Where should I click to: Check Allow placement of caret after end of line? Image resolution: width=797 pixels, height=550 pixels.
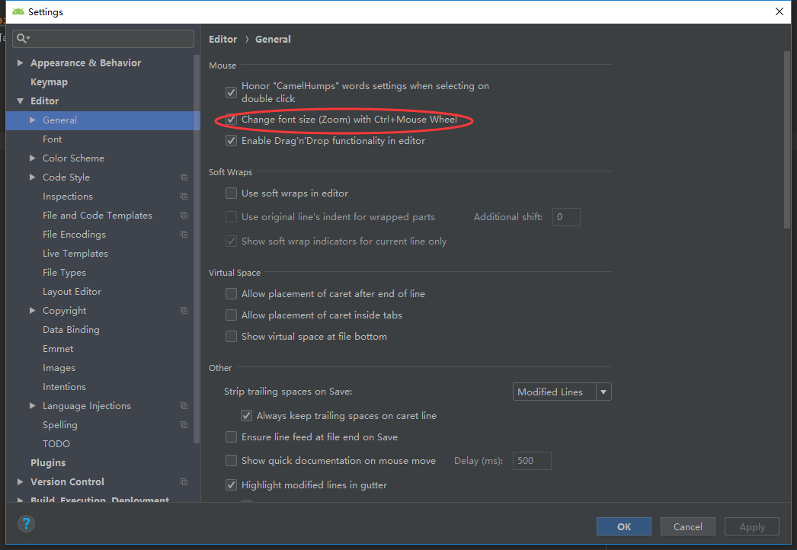pos(231,293)
